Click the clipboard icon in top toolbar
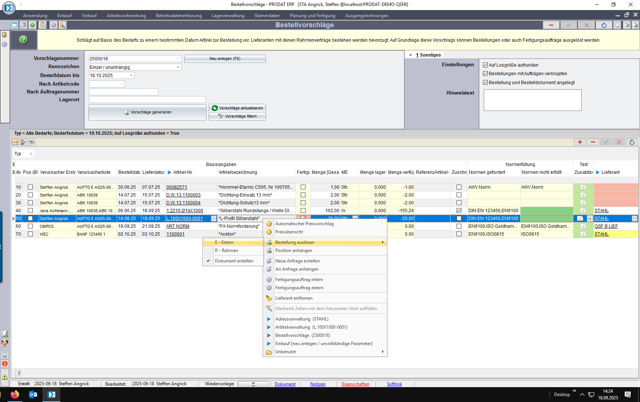The width and height of the screenshot is (640, 402). click(x=43, y=25)
